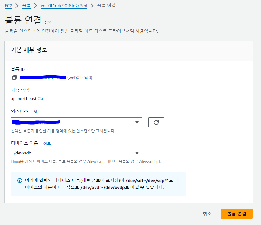Click 정보 next to the 볼륨 연결 title
Viewport: 261px width, 225px height.
pyautogui.click(x=48, y=22)
